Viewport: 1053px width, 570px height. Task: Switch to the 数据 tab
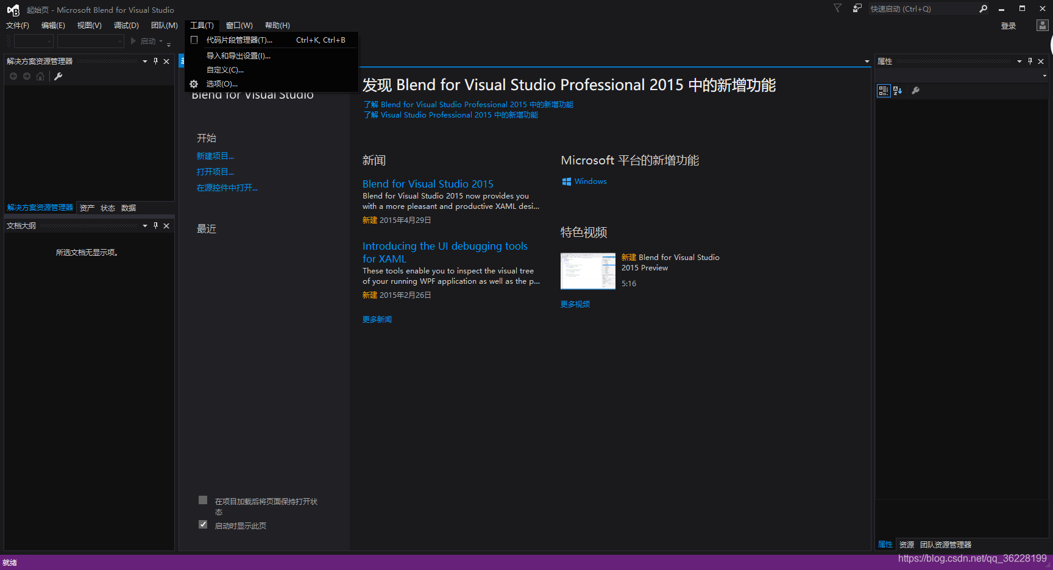click(x=129, y=208)
